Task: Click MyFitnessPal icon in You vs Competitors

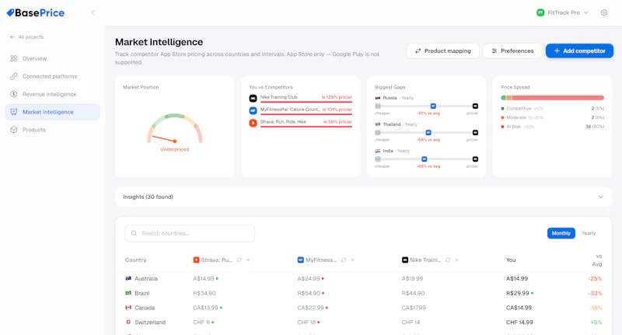Action: [x=253, y=110]
